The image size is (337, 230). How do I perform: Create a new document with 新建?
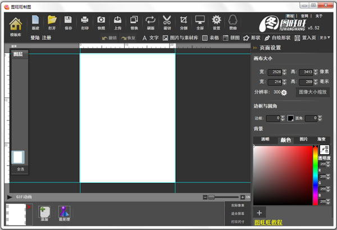tap(35, 22)
